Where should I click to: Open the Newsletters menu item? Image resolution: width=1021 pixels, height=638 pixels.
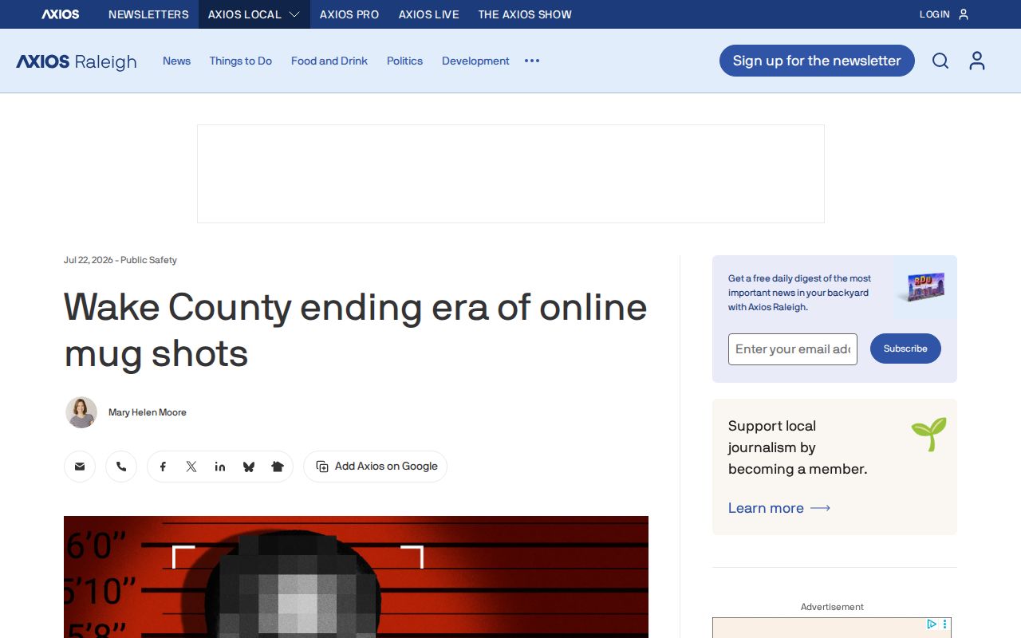(x=148, y=14)
